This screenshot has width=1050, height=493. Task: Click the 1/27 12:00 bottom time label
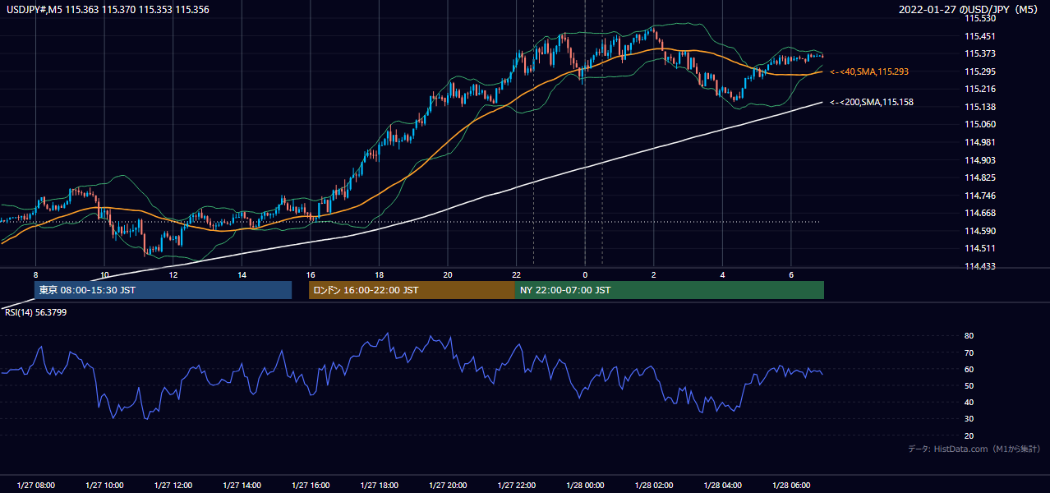tap(173, 486)
